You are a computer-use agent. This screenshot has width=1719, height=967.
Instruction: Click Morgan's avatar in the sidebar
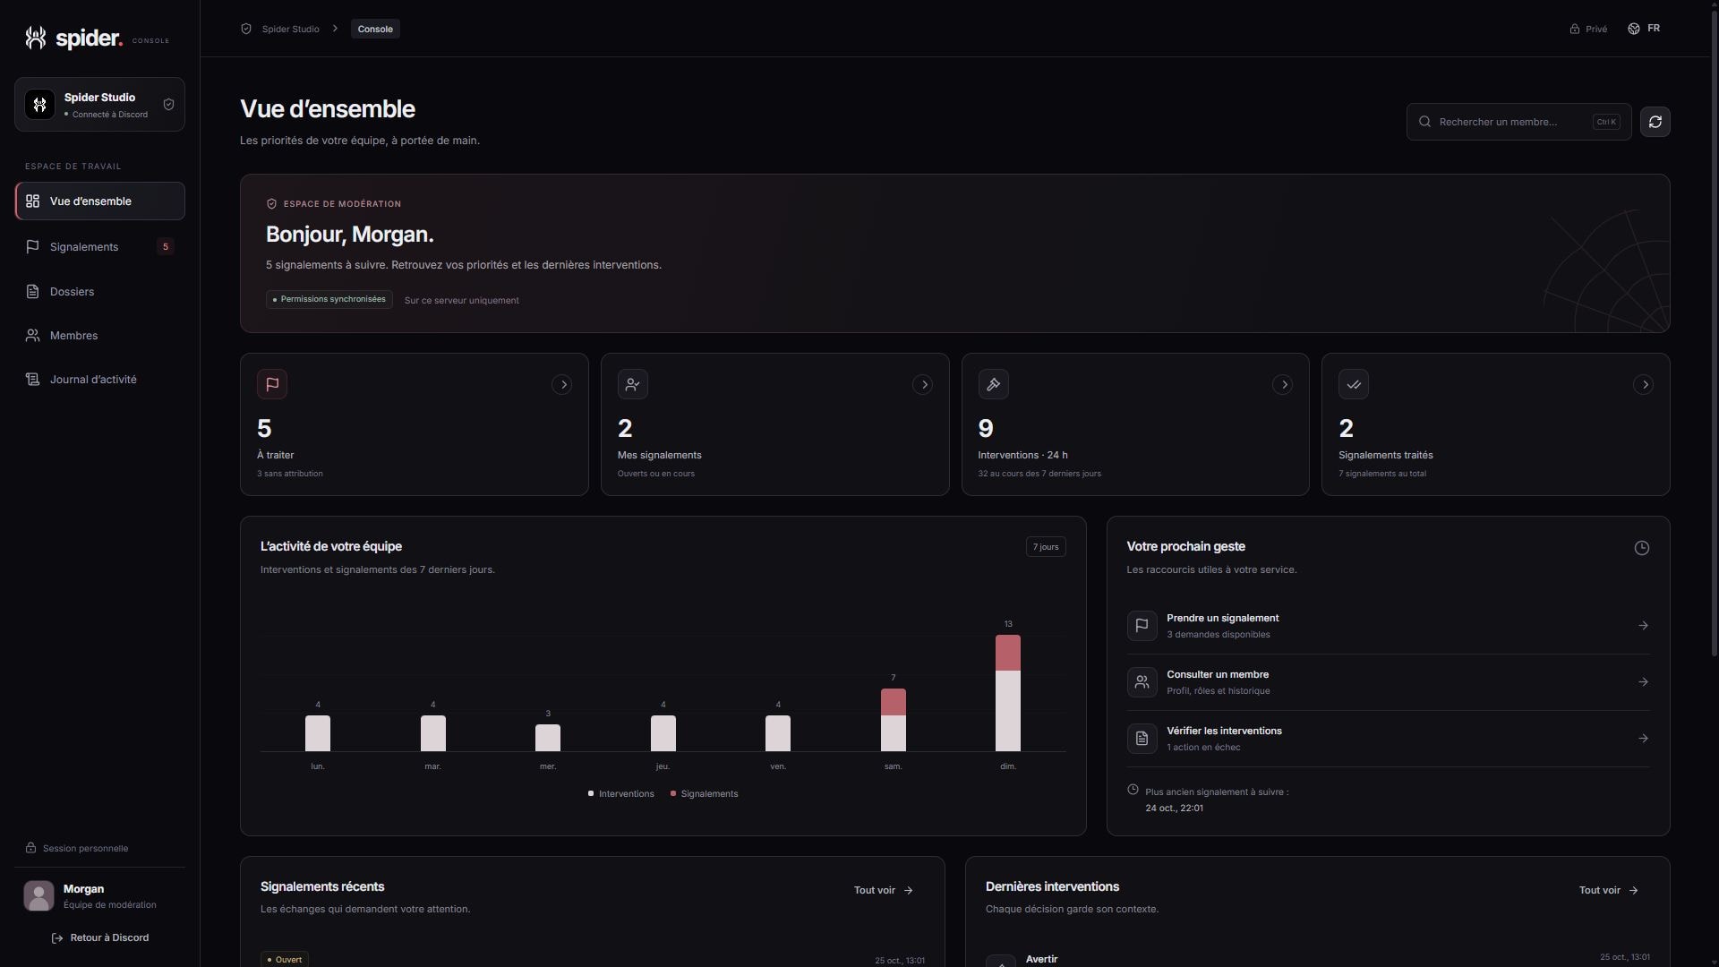click(x=38, y=896)
